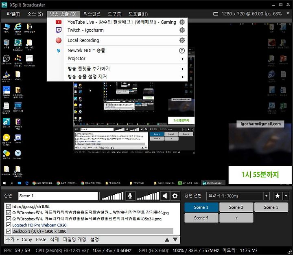Open the 도구(T) menu
This screenshot has height=255, width=293.
pyautogui.click(x=114, y=14)
